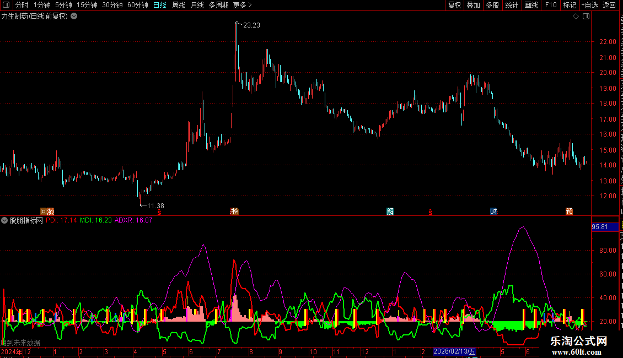The image size is (623, 358).
Task: Open F10 company info
Action: [550, 5]
